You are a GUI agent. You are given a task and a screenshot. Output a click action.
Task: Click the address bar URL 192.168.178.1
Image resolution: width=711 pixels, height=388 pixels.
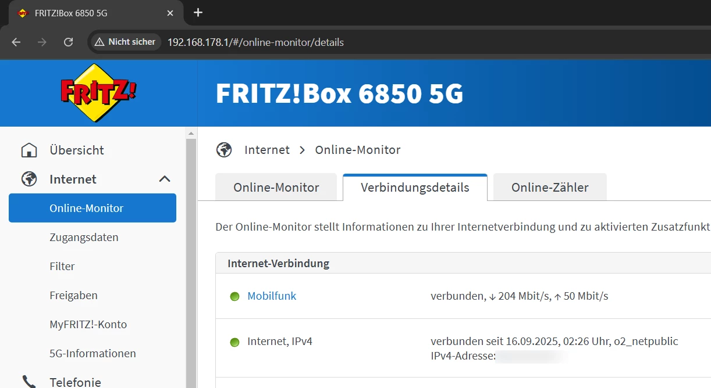click(x=255, y=42)
